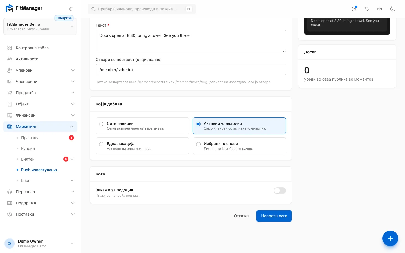Select the Една локација radio option
Viewport: 405px width, 253px height.
[x=101, y=144]
